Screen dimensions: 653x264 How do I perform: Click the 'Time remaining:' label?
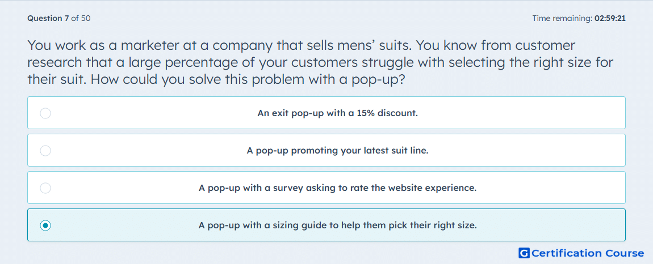(x=562, y=18)
